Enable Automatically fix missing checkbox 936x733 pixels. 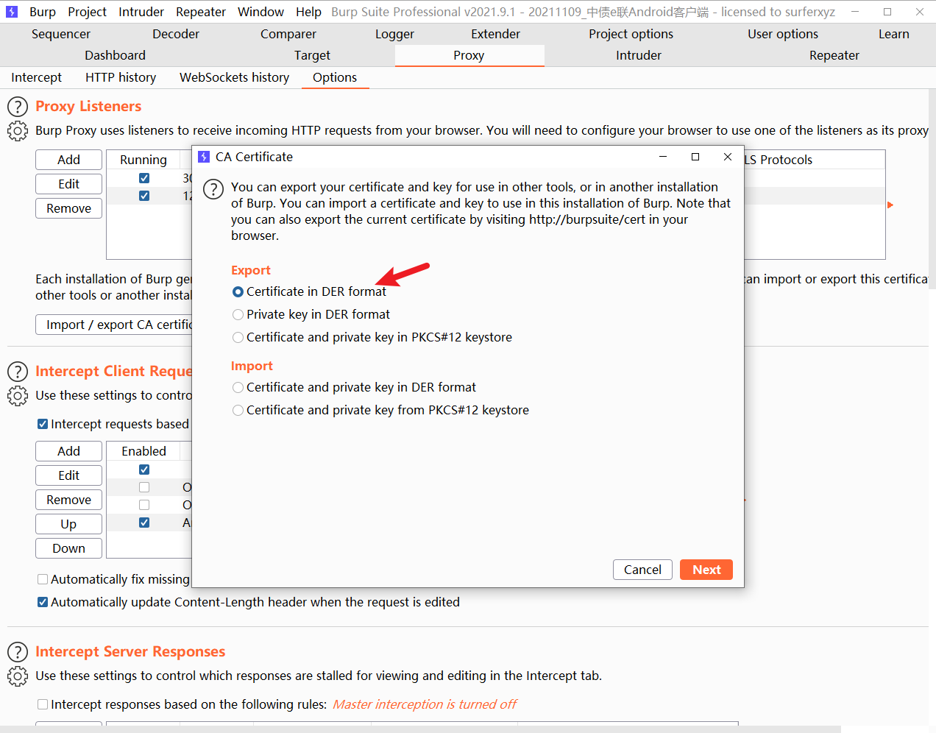coord(43,580)
